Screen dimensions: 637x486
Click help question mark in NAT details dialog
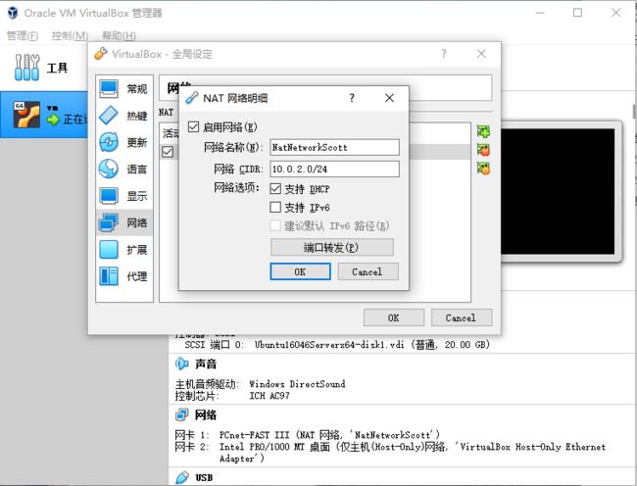point(352,98)
